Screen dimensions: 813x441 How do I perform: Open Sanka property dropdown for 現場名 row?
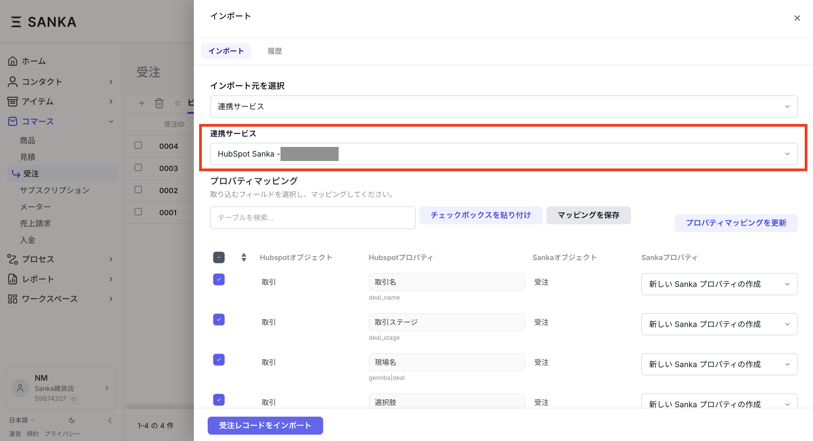point(719,364)
